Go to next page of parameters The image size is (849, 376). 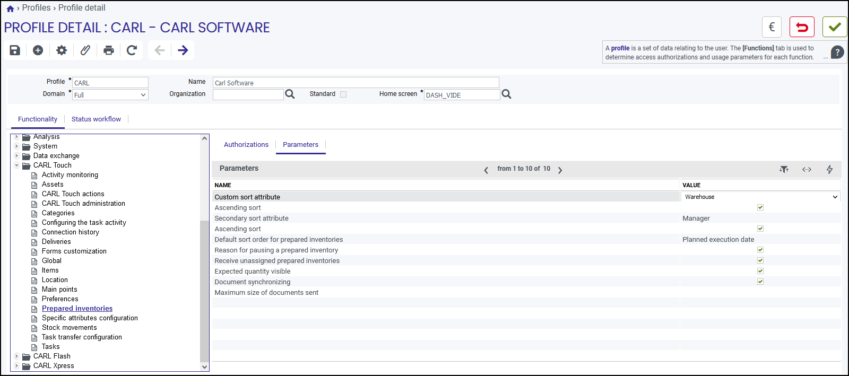(x=560, y=170)
